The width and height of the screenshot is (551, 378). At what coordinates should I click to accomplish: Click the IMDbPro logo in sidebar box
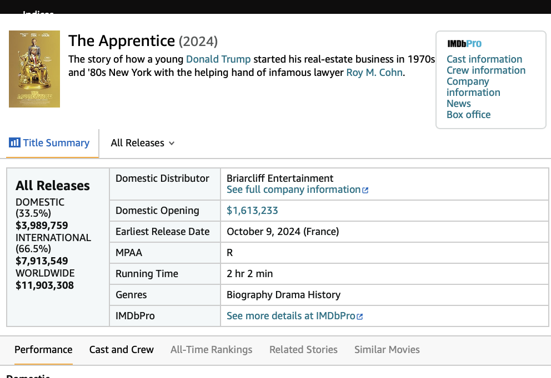pyautogui.click(x=464, y=44)
